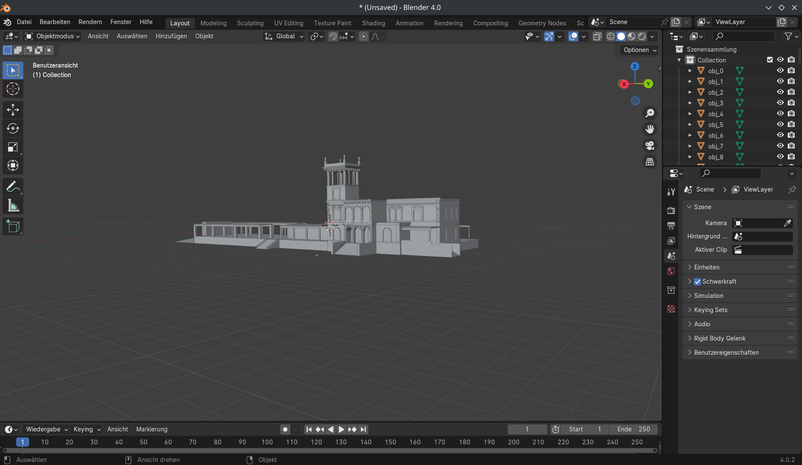The width and height of the screenshot is (802, 465).
Task: Click the Add Cube tool
Action: [13, 226]
